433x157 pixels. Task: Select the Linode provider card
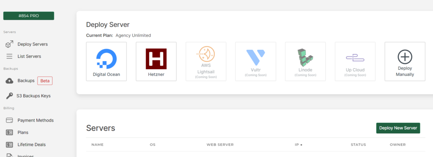click(305, 62)
